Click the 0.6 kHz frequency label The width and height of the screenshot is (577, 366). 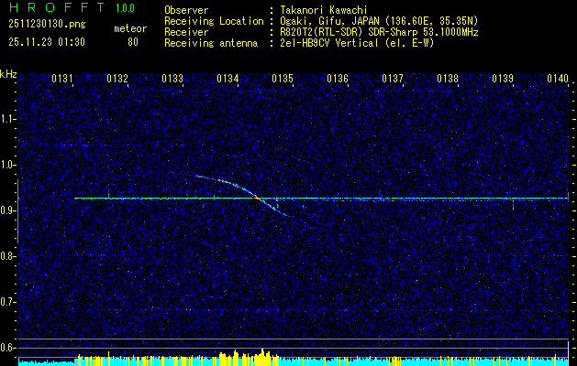pos(7,348)
